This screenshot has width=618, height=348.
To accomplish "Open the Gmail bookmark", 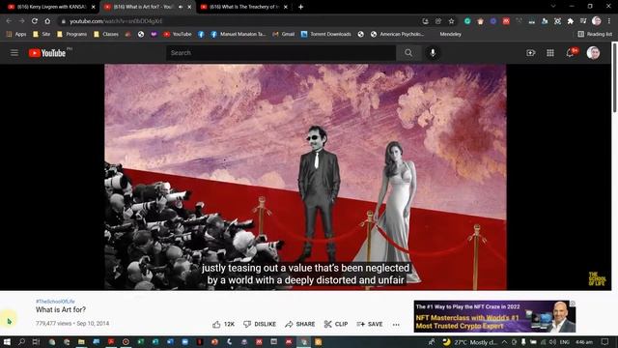I will point(283,35).
